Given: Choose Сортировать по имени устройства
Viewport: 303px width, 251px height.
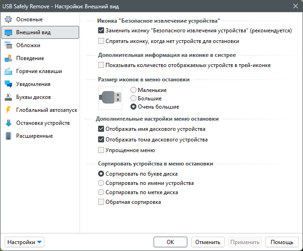Looking at the screenshot, I should click(x=101, y=183).
